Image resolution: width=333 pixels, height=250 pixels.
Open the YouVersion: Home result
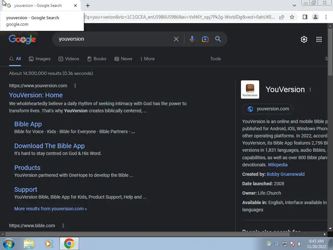(36, 95)
